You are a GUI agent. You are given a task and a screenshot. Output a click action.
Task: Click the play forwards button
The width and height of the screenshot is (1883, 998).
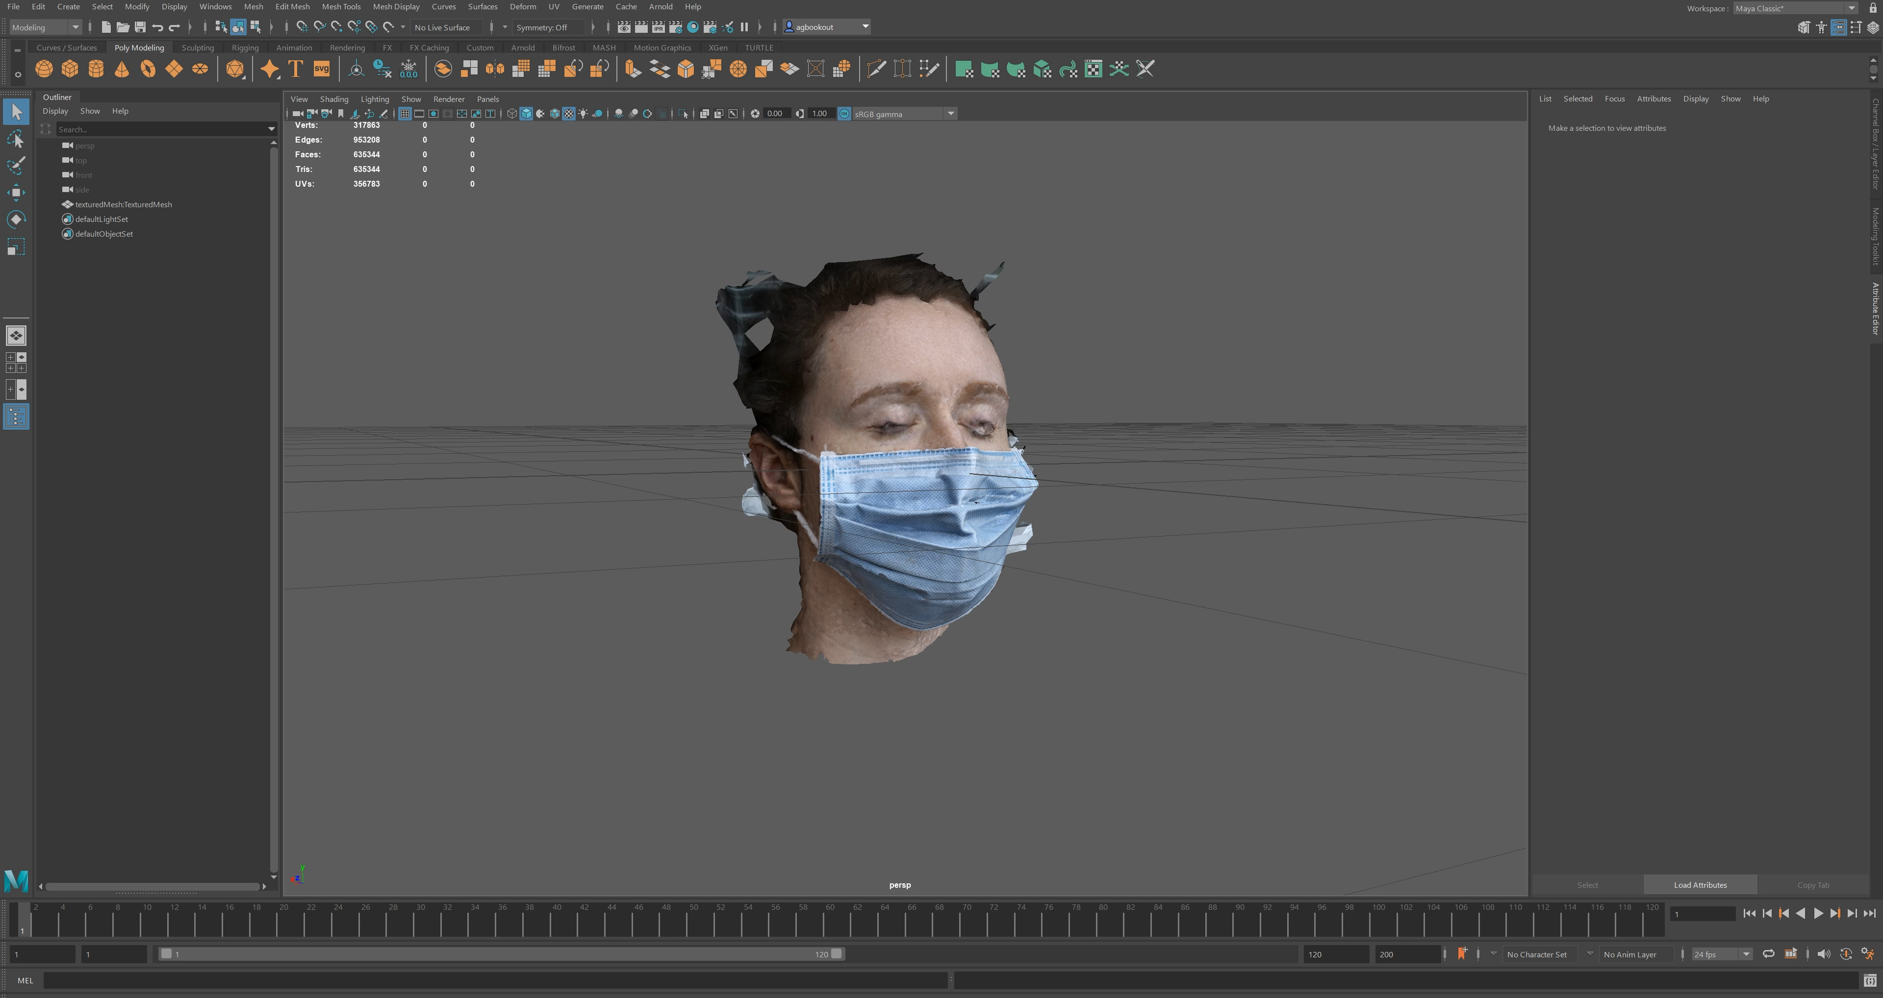[1818, 913]
